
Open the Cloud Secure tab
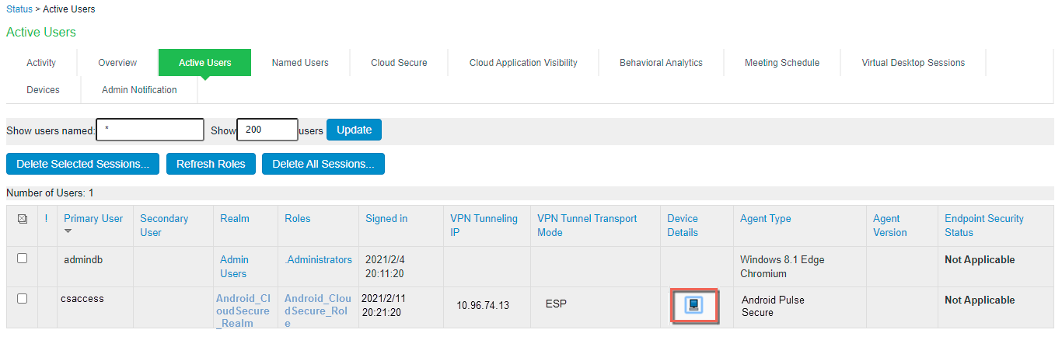(399, 63)
